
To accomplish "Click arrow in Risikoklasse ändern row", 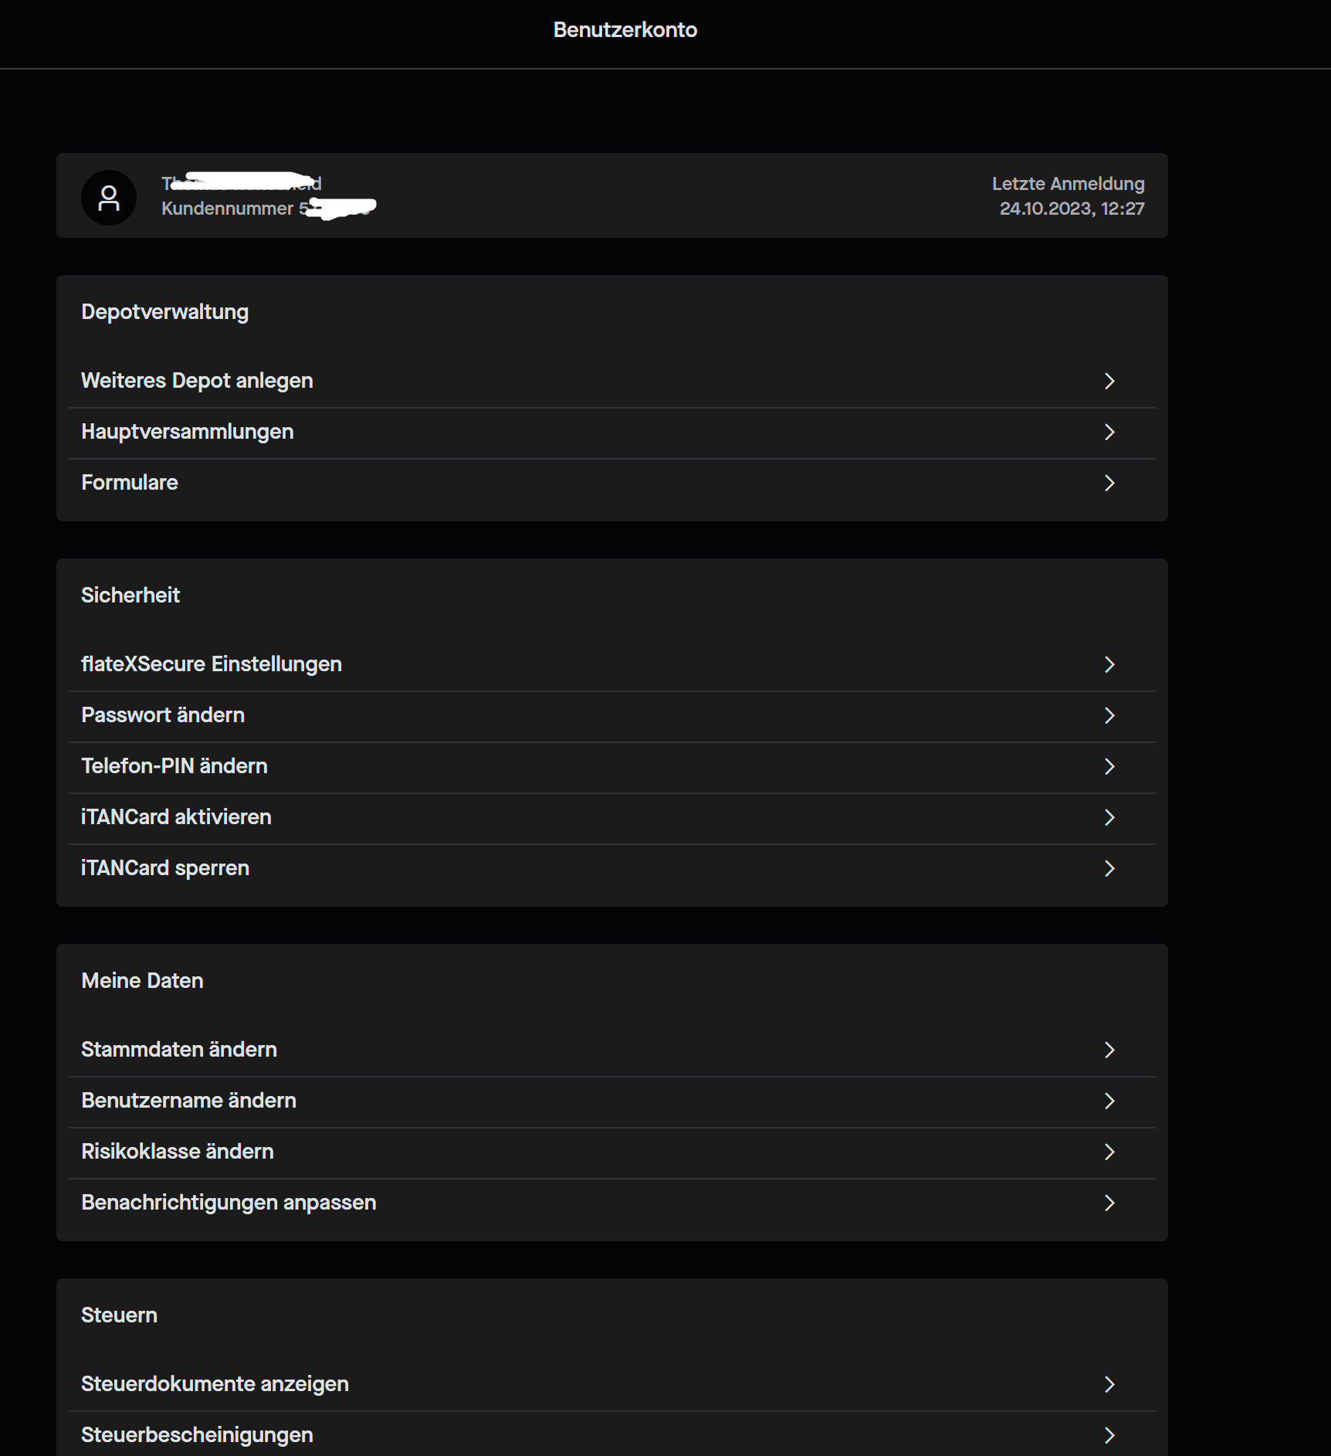I will point(1109,1152).
